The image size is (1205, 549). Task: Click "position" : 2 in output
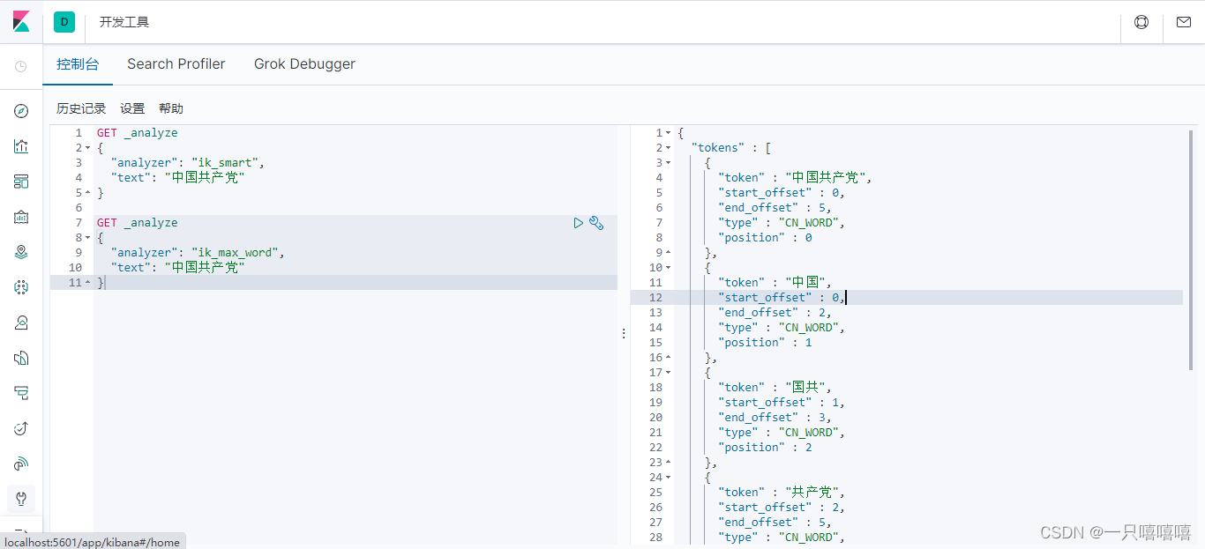765,448
